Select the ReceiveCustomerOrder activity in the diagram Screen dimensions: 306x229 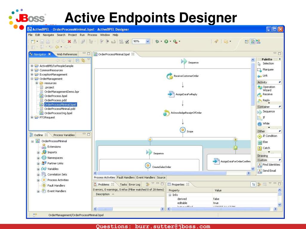coord(183,76)
